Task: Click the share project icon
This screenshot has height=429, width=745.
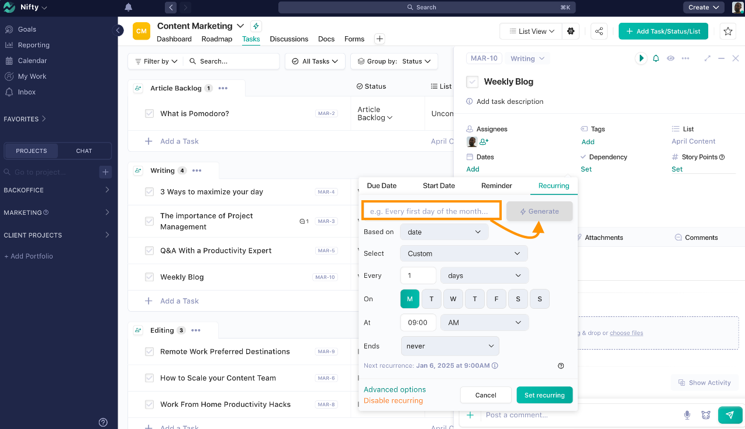Action: (x=599, y=32)
